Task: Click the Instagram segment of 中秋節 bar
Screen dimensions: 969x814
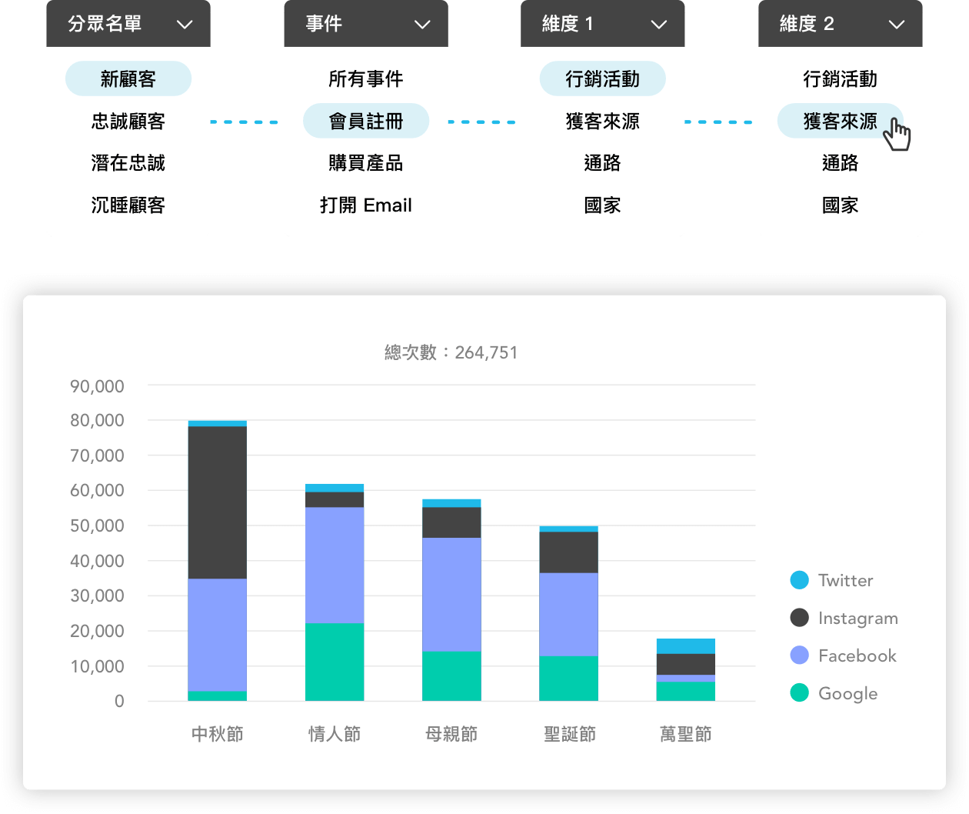Action: [x=218, y=502]
